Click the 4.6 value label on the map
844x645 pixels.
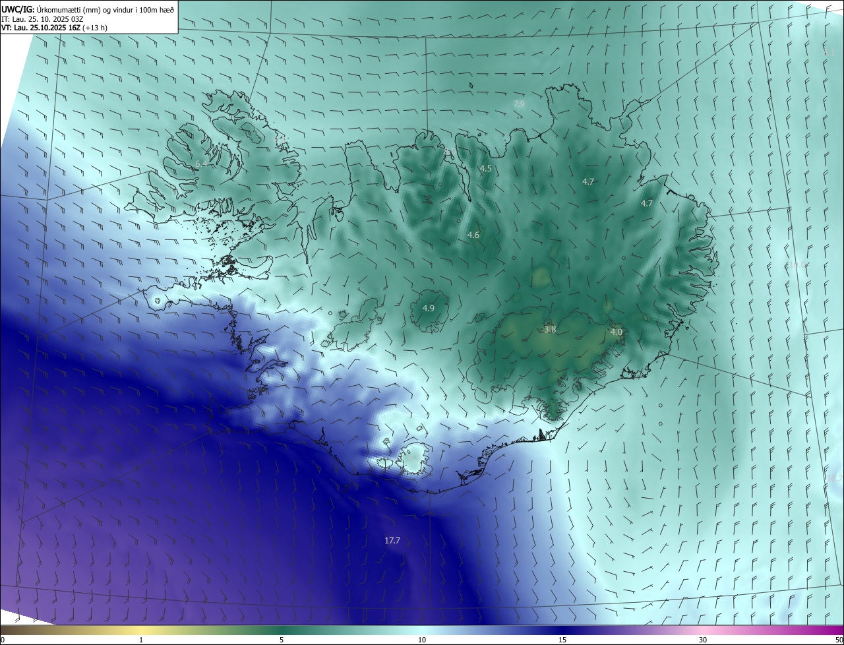tap(473, 235)
